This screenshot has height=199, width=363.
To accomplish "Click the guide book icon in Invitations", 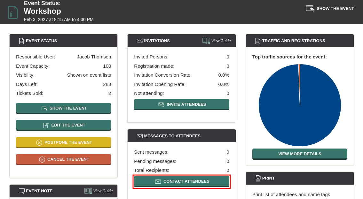I will point(206,41).
